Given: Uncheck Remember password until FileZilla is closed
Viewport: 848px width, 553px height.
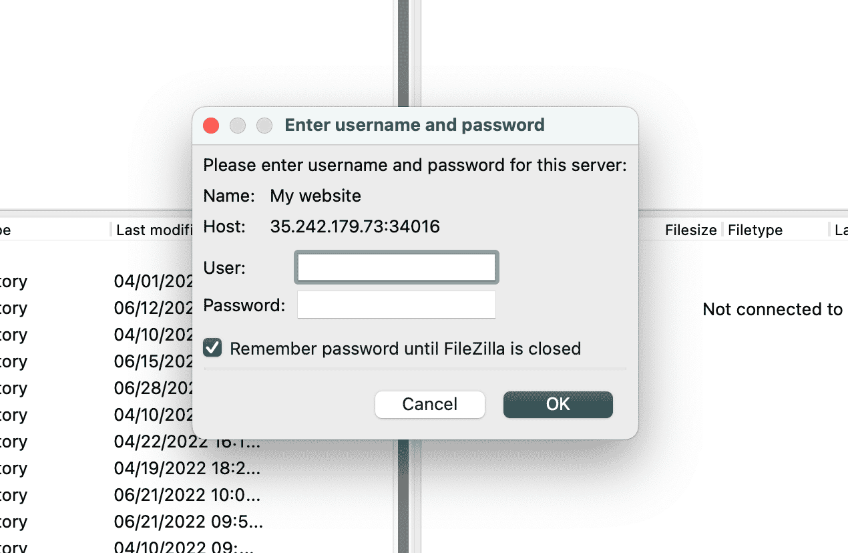Looking at the screenshot, I should (213, 348).
